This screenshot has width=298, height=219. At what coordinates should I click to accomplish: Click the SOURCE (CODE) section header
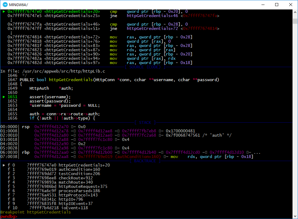coord(145,67)
